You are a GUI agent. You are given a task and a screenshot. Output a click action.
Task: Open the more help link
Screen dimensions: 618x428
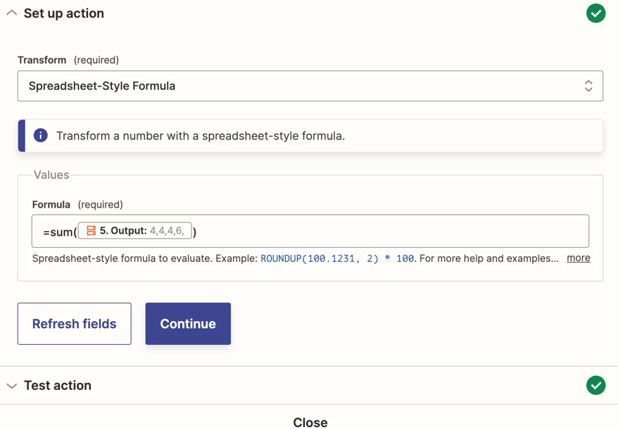(x=578, y=258)
